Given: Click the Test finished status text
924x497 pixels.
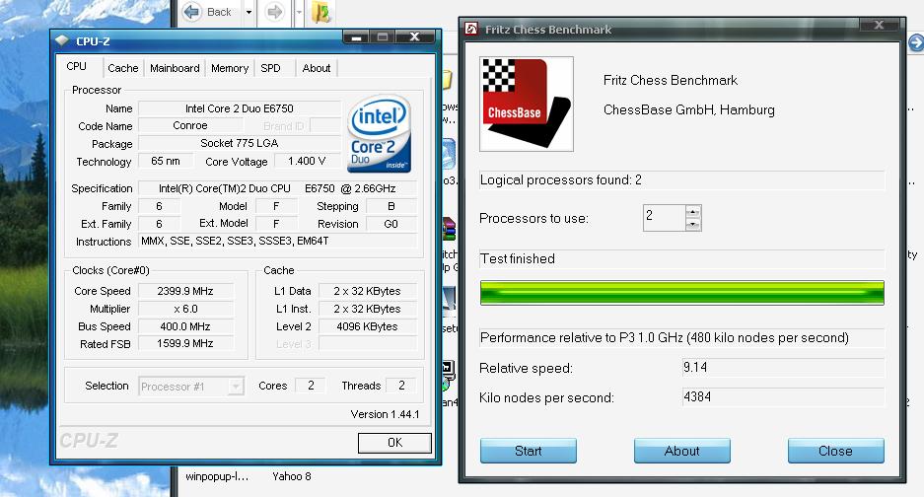Looking at the screenshot, I should click(x=518, y=258).
